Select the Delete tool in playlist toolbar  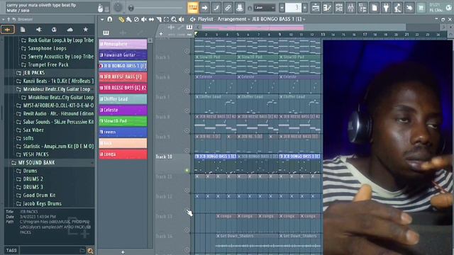tap(136, 19)
